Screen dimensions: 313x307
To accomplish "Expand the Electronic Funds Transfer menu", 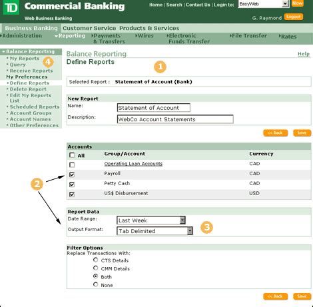I will coord(188,39).
